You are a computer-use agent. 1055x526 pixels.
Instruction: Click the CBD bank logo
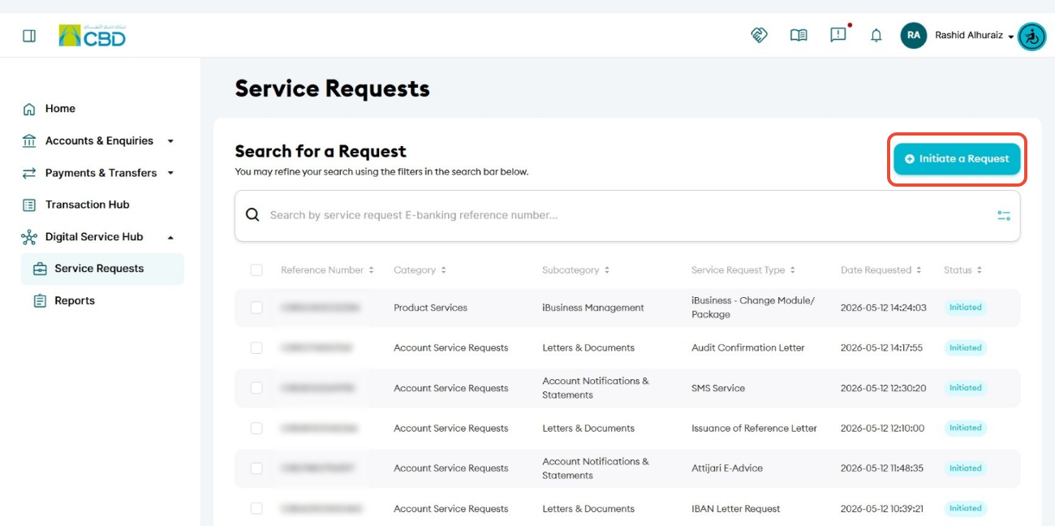(93, 36)
